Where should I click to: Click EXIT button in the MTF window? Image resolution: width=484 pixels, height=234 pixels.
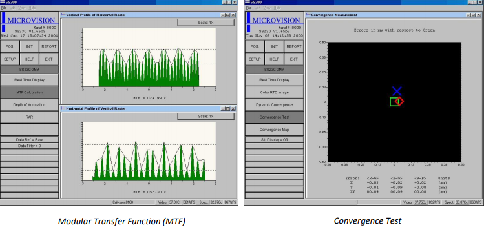[48, 59]
